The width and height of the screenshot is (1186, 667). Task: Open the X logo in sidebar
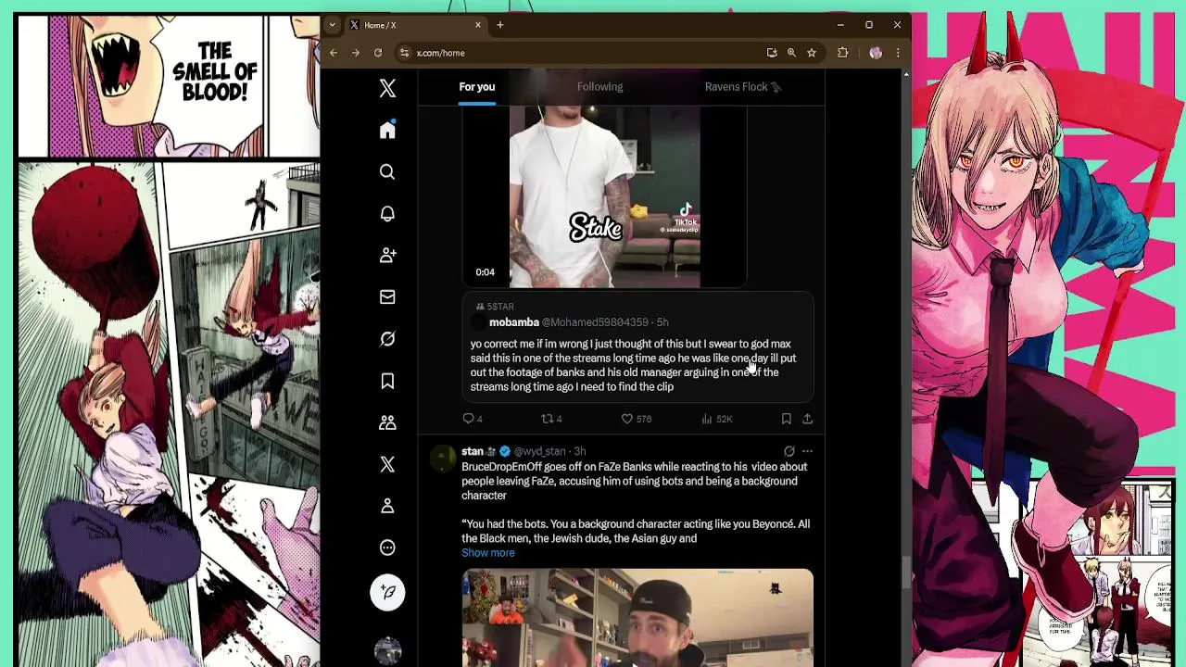(387, 88)
